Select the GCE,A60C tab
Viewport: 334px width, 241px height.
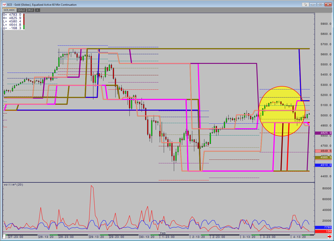point(10,10)
